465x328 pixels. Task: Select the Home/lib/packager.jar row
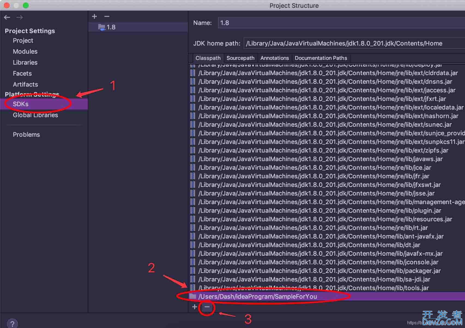[x=327, y=271]
